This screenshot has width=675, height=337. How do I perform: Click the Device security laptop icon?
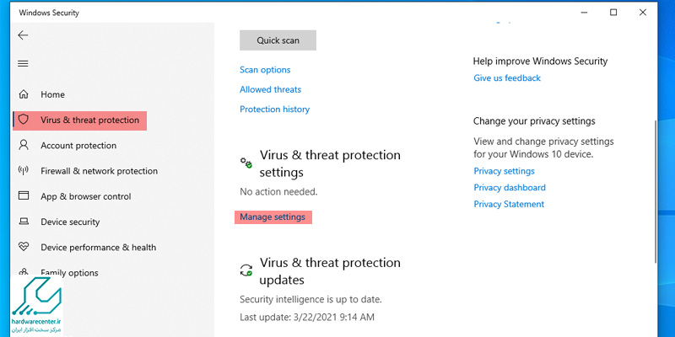point(24,222)
